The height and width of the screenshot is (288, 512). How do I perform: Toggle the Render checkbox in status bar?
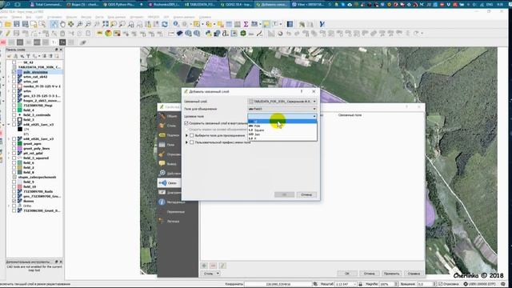(x=441, y=284)
